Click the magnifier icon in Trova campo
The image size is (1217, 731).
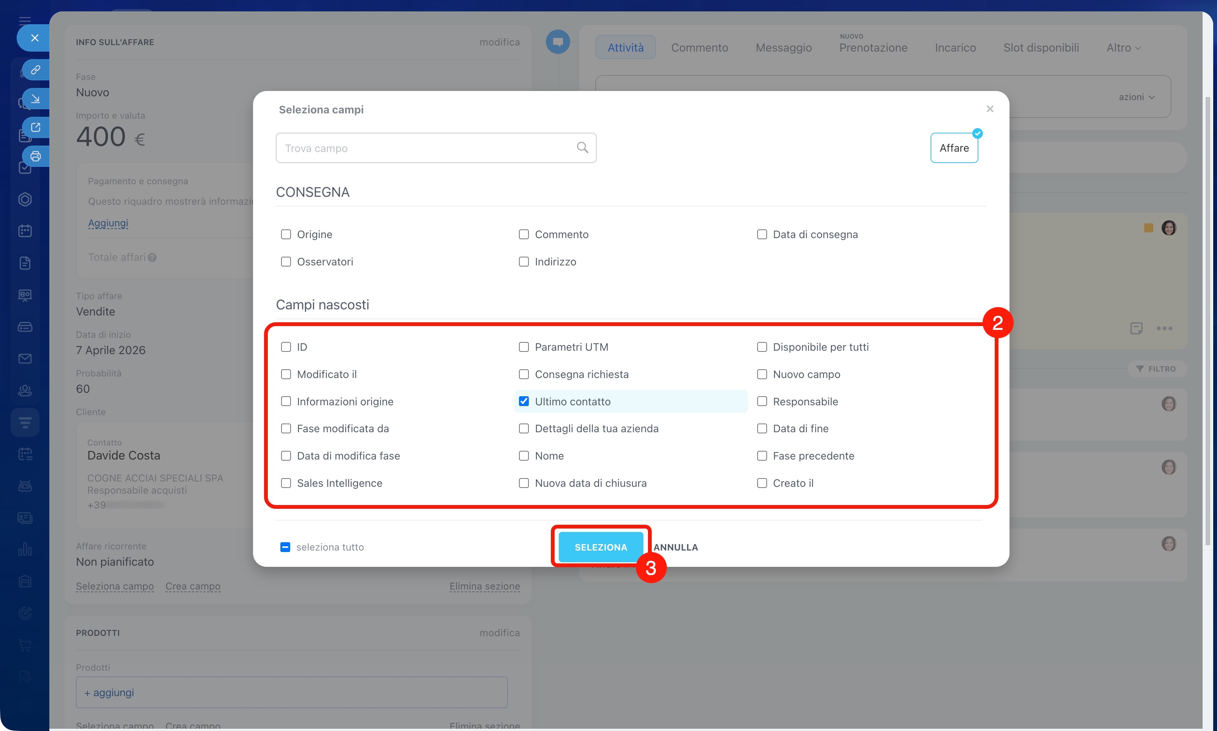[x=582, y=148]
